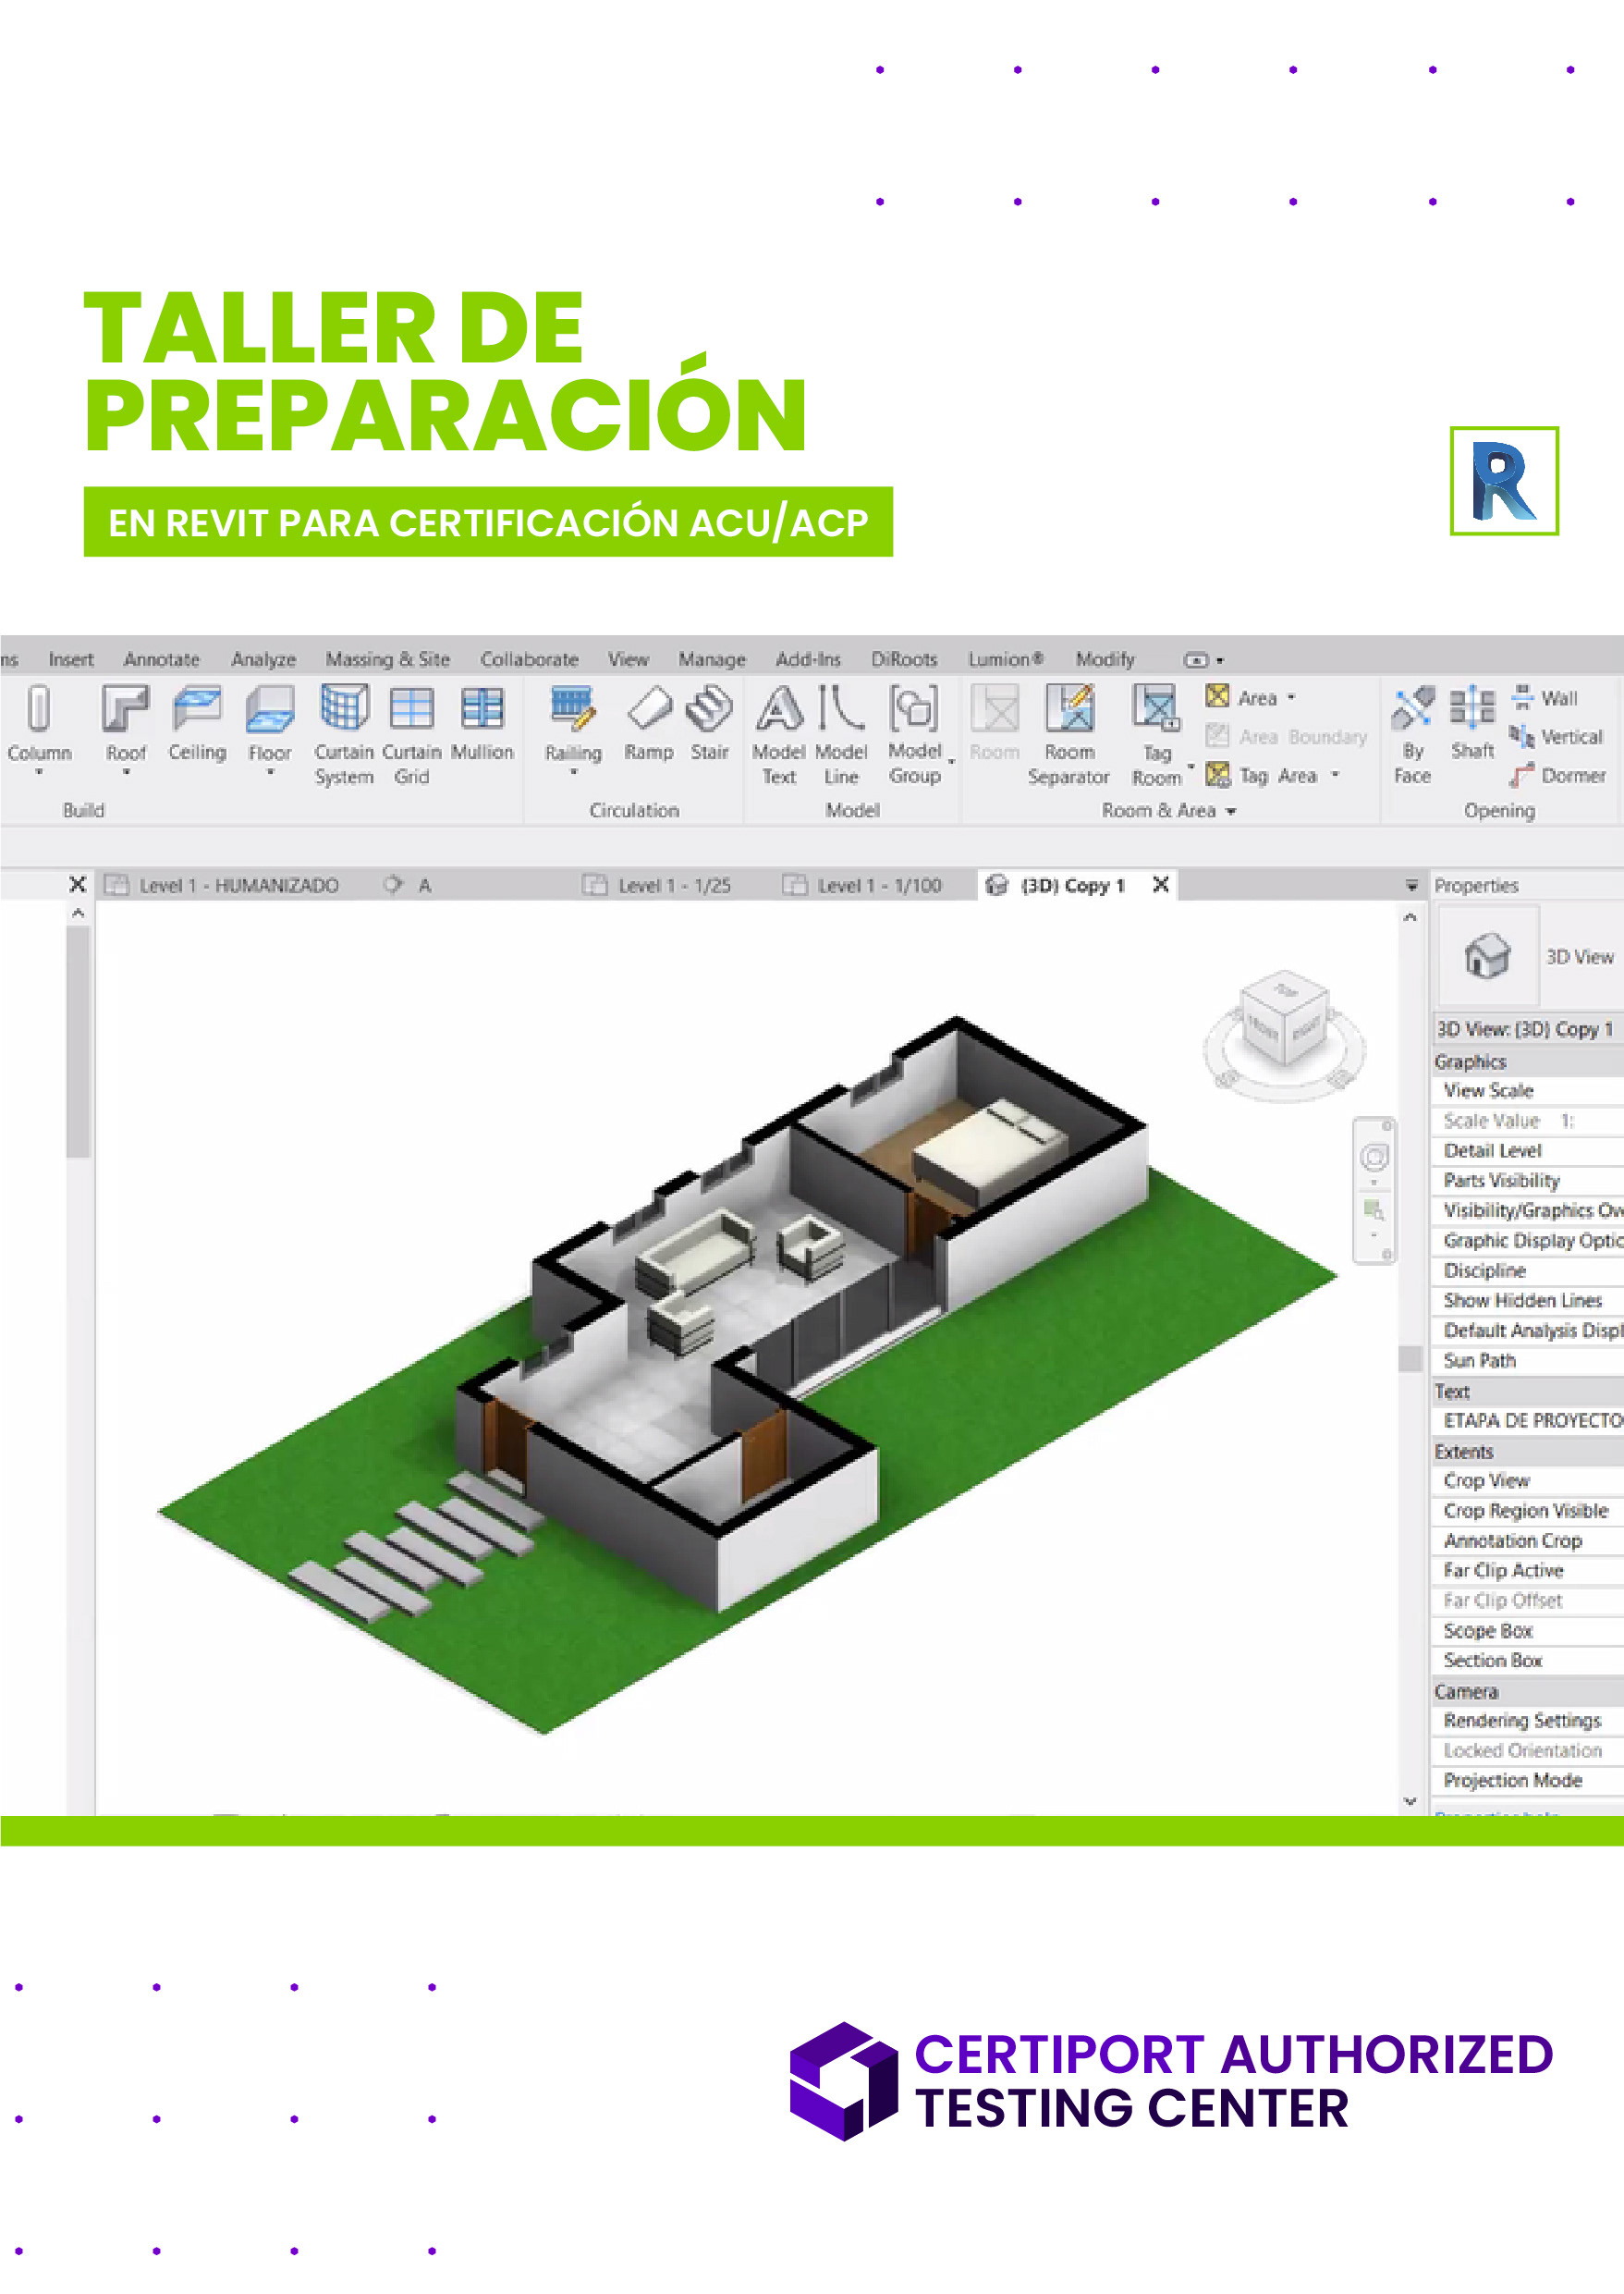Click the Graphic Display Options property
1624x2294 pixels.
click(x=1527, y=1241)
